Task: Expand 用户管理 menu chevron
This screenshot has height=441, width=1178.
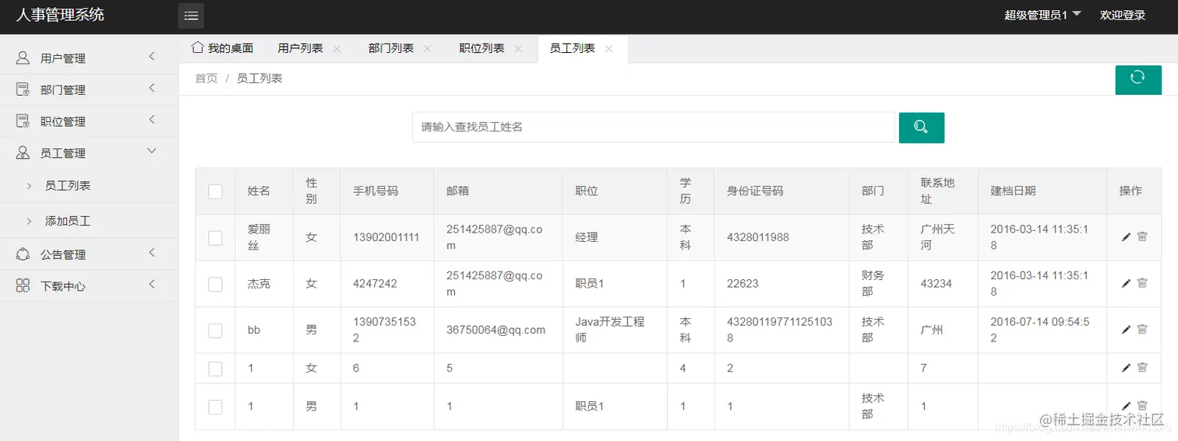Action: pos(152,56)
